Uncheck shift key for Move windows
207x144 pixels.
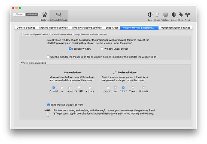(54, 88)
